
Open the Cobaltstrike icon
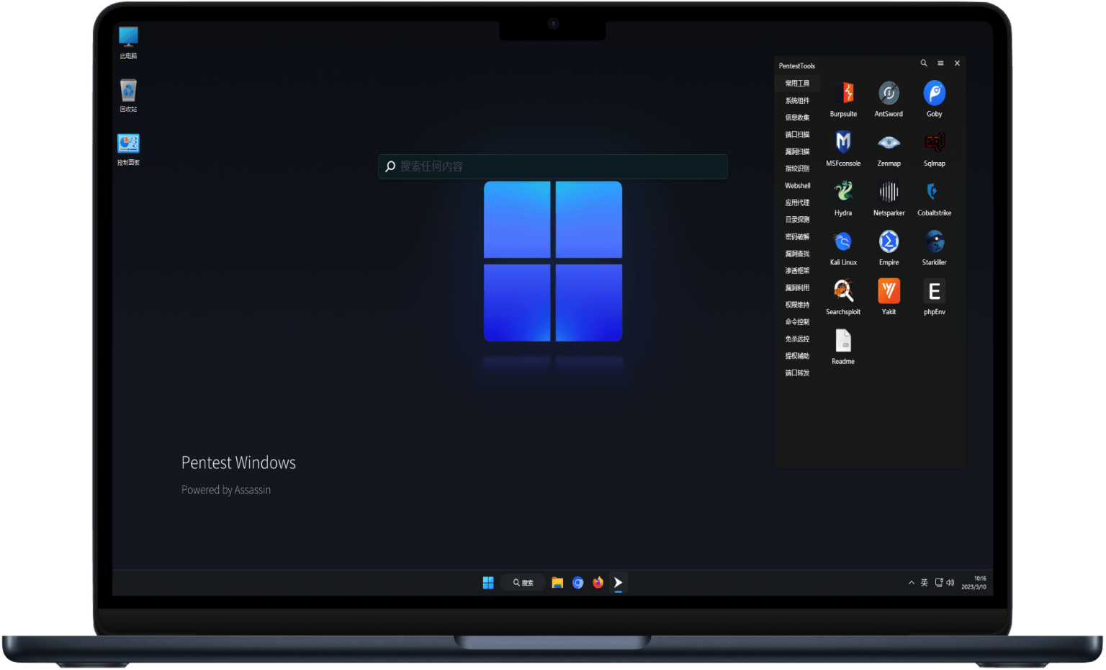click(934, 192)
